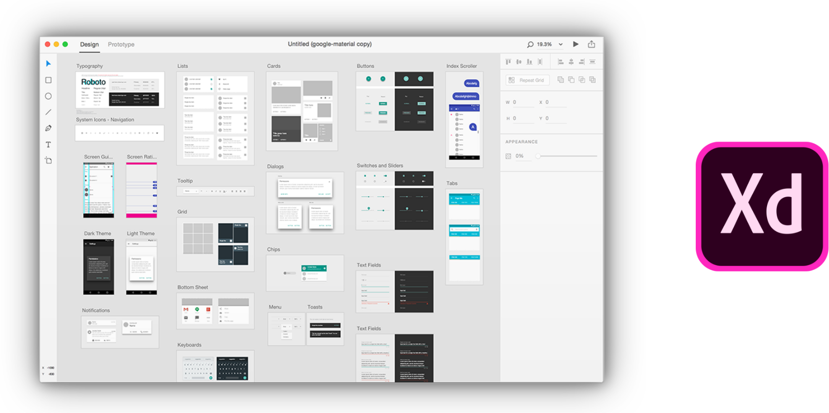Click the APPEARANCE section heading
Viewport: 829px width, 413px height.
(x=522, y=142)
